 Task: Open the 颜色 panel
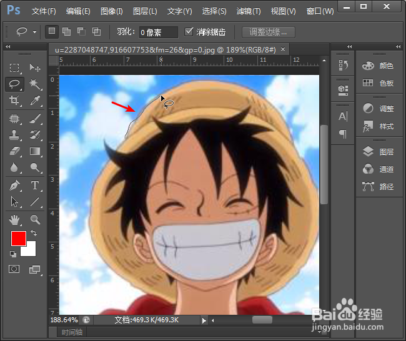click(379, 66)
